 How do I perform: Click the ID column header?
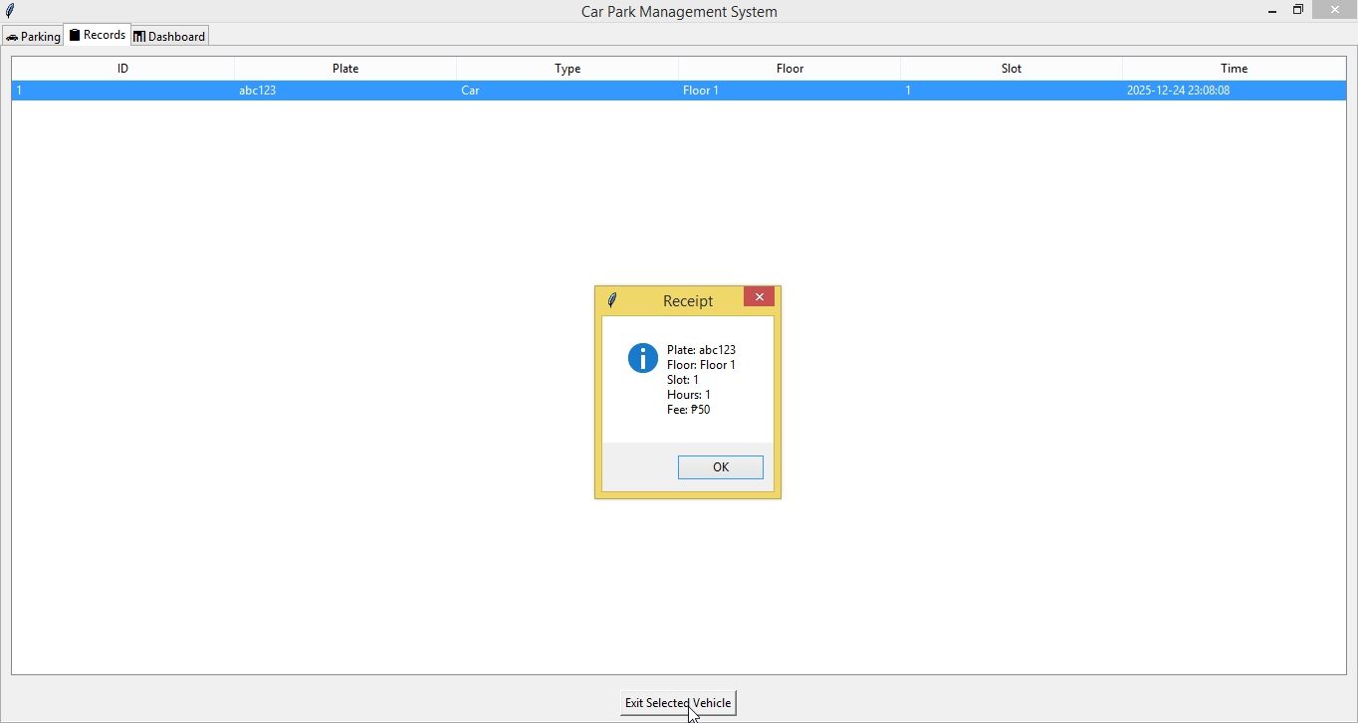122,69
